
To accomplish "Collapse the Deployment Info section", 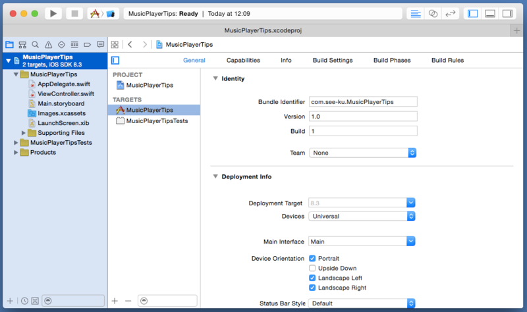I will click(x=215, y=176).
